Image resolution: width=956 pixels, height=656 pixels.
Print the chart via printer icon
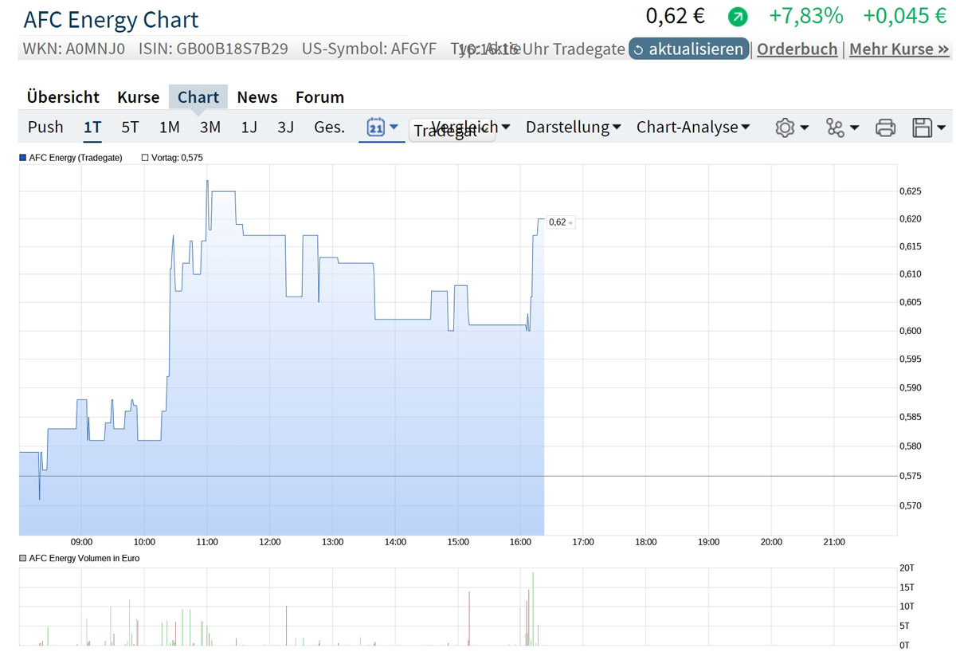(884, 127)
